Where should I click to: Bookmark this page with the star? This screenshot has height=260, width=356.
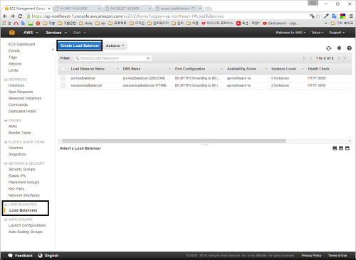point(318,16)
